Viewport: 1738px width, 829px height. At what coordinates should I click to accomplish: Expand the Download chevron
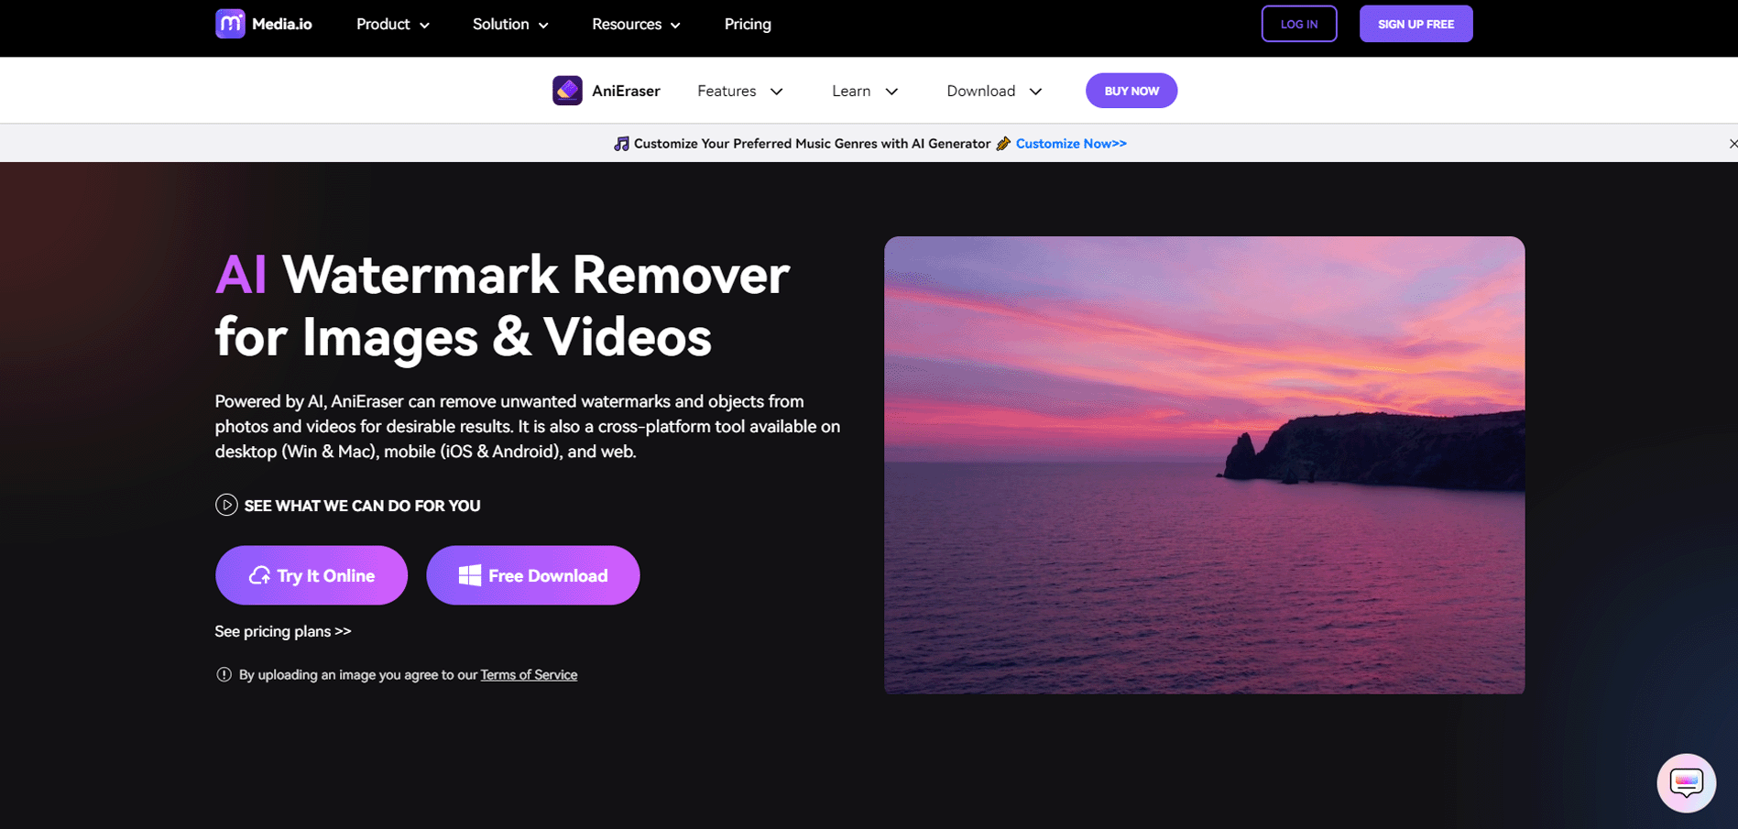click(x=1036, y=92)
